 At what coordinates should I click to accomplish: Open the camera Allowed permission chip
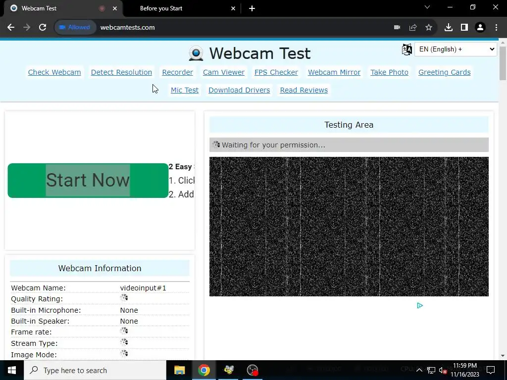pos(75,28)
